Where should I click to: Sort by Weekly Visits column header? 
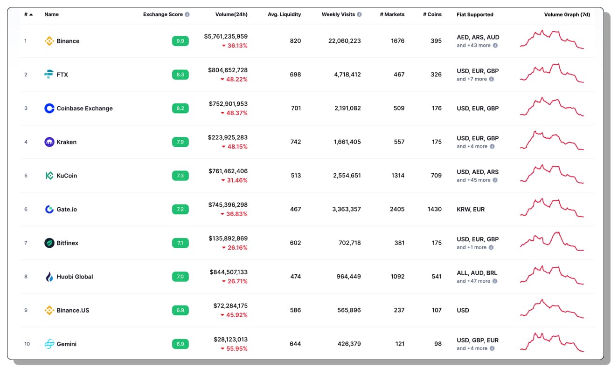(338, 14)
